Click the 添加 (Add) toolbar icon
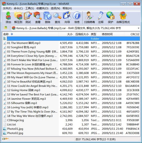 pos(8,16)
